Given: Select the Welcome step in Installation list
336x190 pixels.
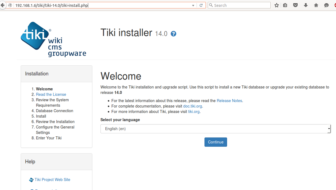Looking at the screenshot, I should (44, 89).
